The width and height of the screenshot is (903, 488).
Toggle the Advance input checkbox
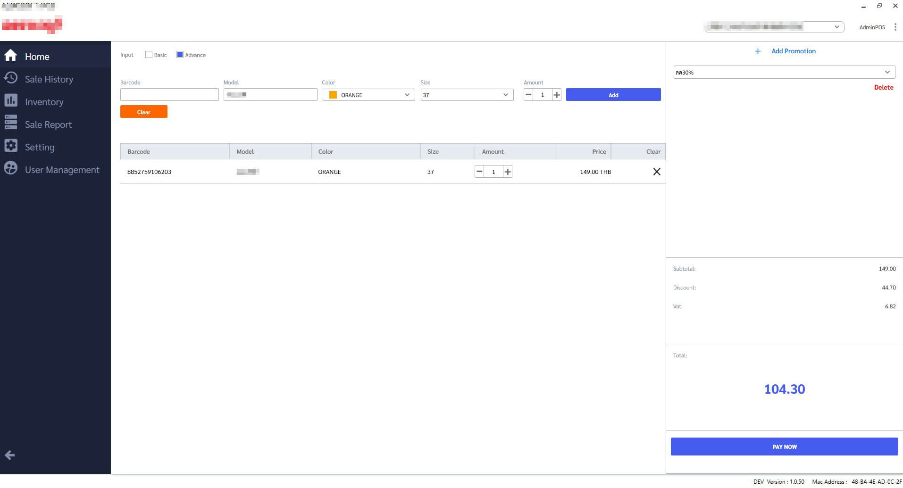[x=180, y=55]
